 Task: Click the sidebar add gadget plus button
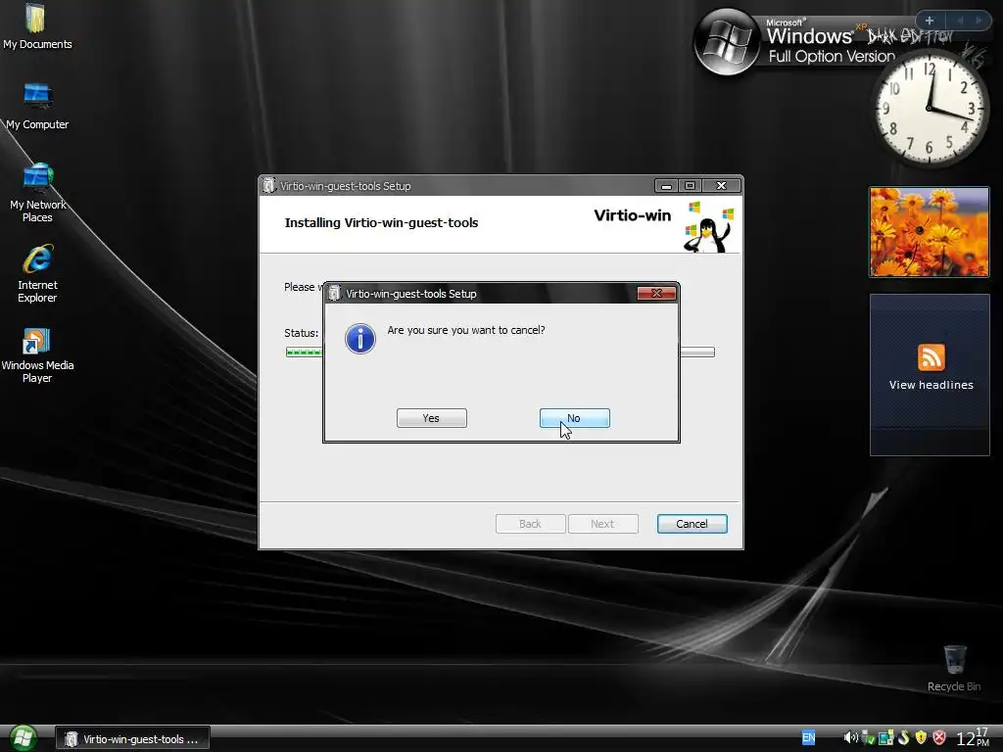[x=930, y=21]
